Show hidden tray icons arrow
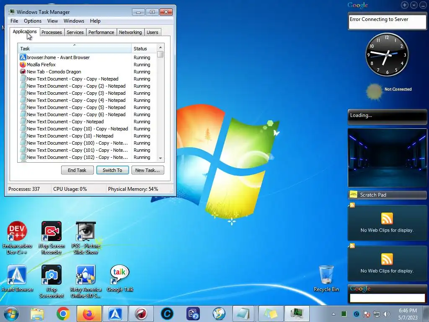This screenshot has height=322, width=429. 333,314
